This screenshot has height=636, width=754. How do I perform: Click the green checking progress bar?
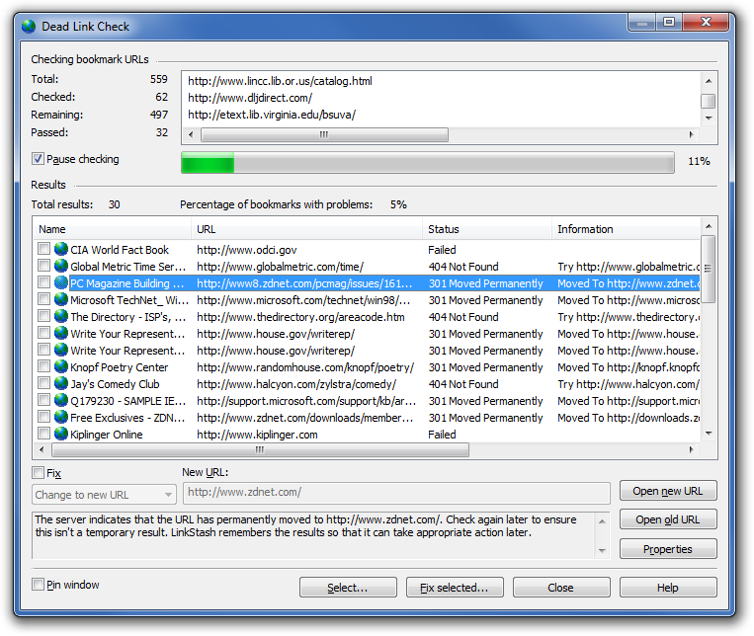pos(427,162)
